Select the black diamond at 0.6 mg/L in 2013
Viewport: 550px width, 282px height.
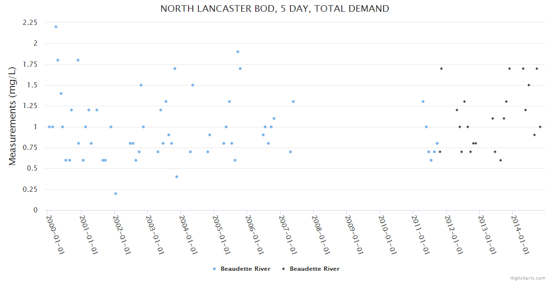[501, 160]
